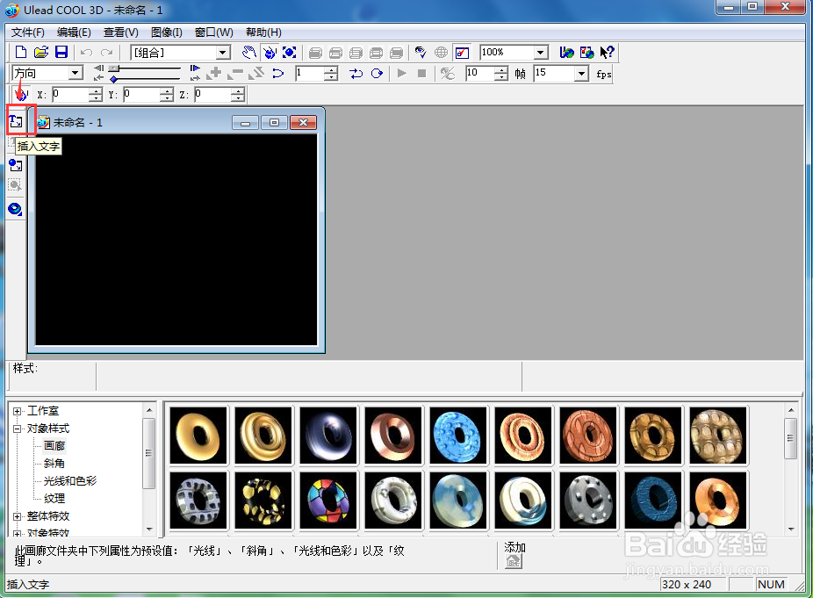Viewport: 813px width, 598px height.
Task: Click the eye preview icon in the toolbar
Action: pyautogui.click(x=421, y=53)
